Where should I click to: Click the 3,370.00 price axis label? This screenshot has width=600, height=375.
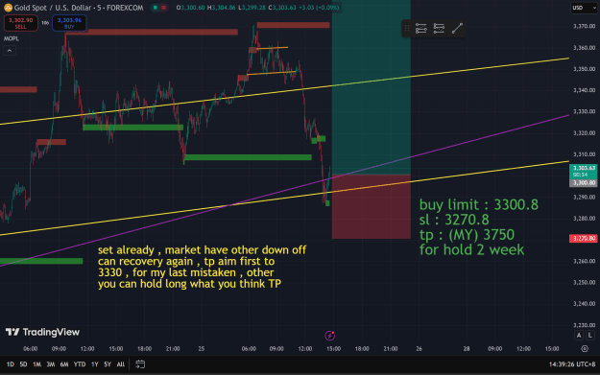pos(584,27)
